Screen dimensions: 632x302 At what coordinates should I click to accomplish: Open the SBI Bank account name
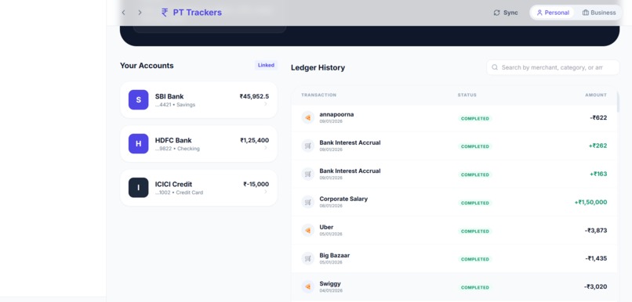tap(169, 96)
